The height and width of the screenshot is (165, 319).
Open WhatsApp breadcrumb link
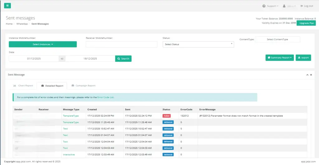point(22,24)
